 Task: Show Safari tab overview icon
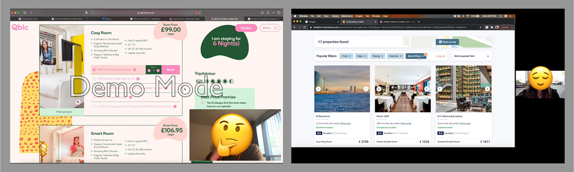279,13
